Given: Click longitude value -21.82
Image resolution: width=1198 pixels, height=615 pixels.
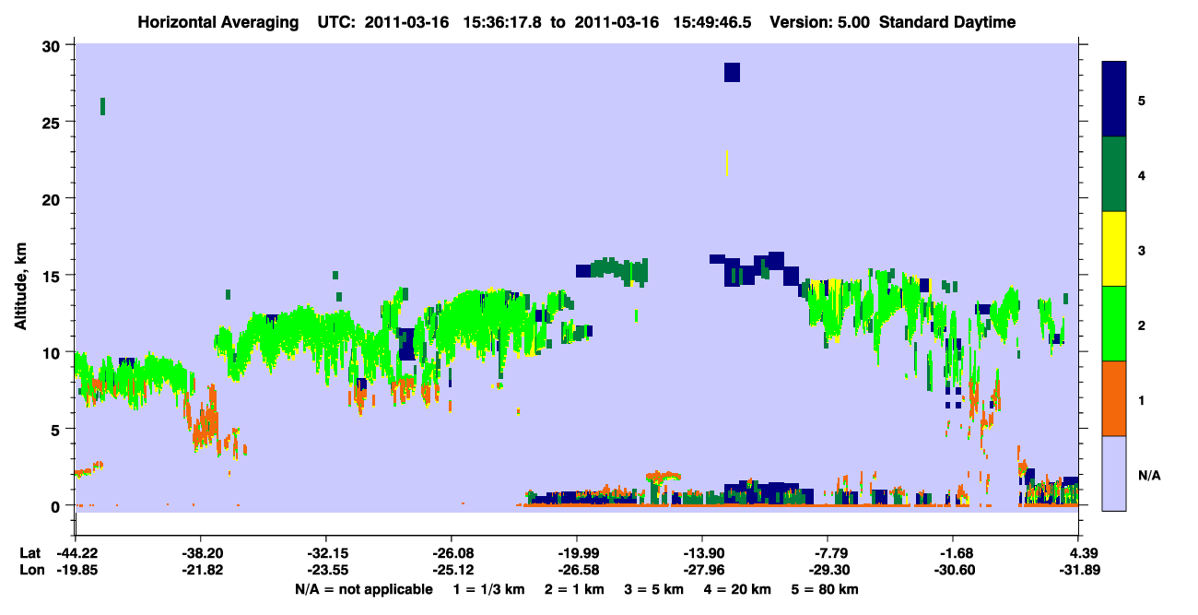Looking at the screenshot, I should [x=201, y=570].
